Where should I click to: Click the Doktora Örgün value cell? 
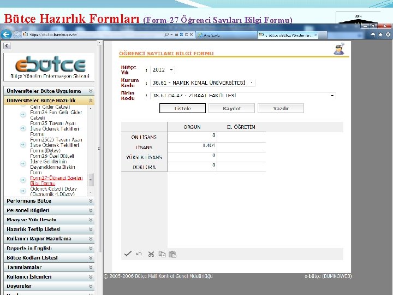tap(192, 167)
